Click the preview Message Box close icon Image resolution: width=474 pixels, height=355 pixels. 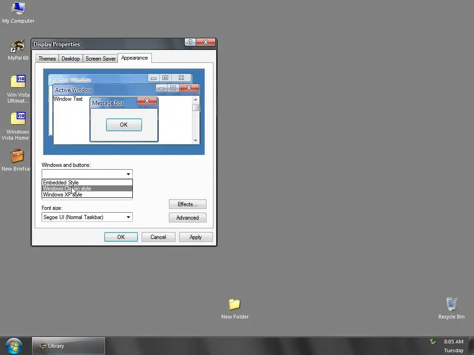tap(147, 101)
